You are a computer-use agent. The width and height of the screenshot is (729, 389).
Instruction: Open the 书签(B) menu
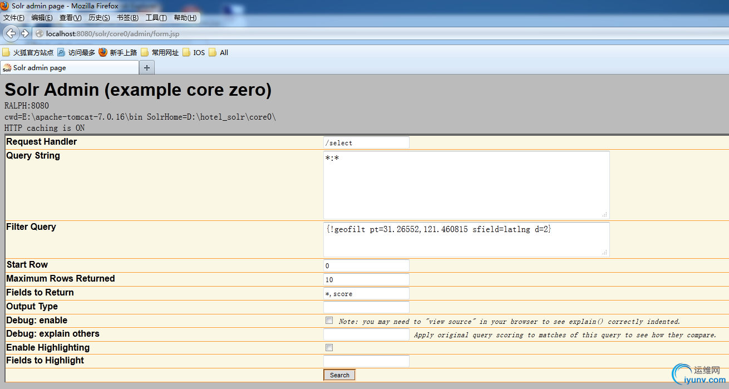point(127,18)
